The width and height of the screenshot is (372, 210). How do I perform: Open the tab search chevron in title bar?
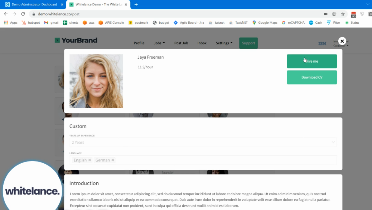click(x=367, y=4)
